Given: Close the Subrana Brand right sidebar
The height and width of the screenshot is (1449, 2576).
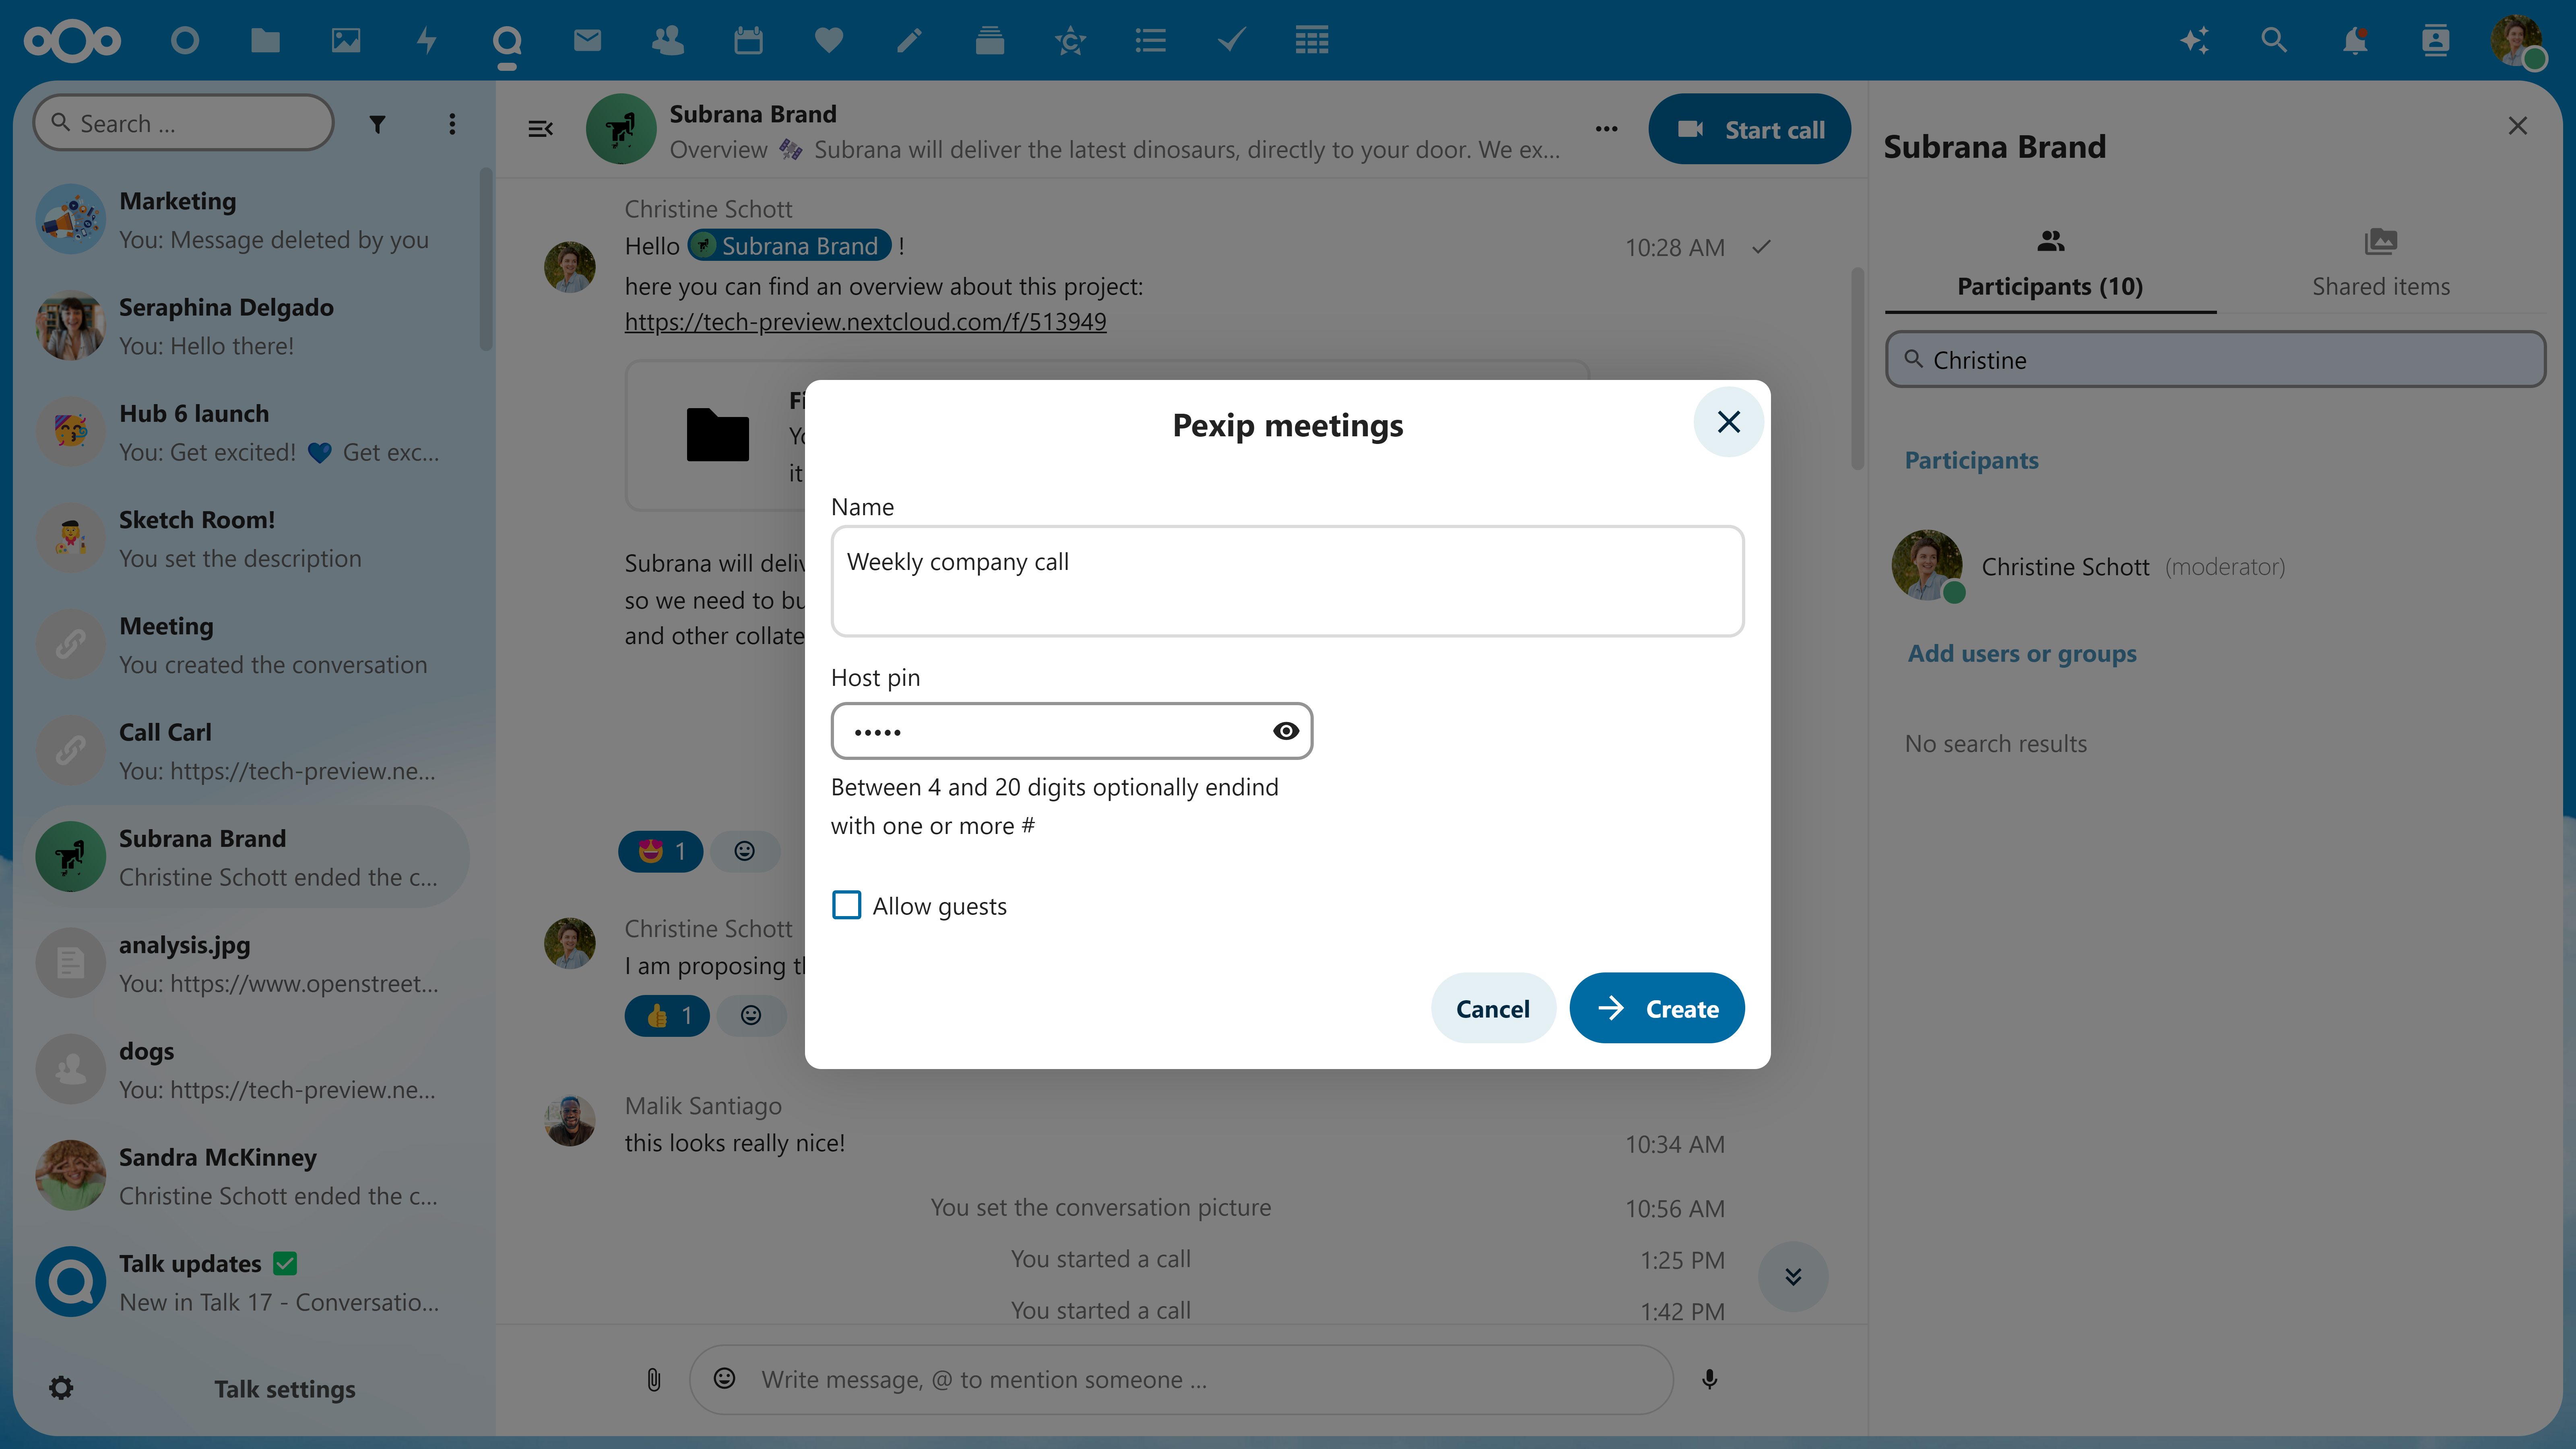Looking at the screenshot, I should click(2518, 126).
